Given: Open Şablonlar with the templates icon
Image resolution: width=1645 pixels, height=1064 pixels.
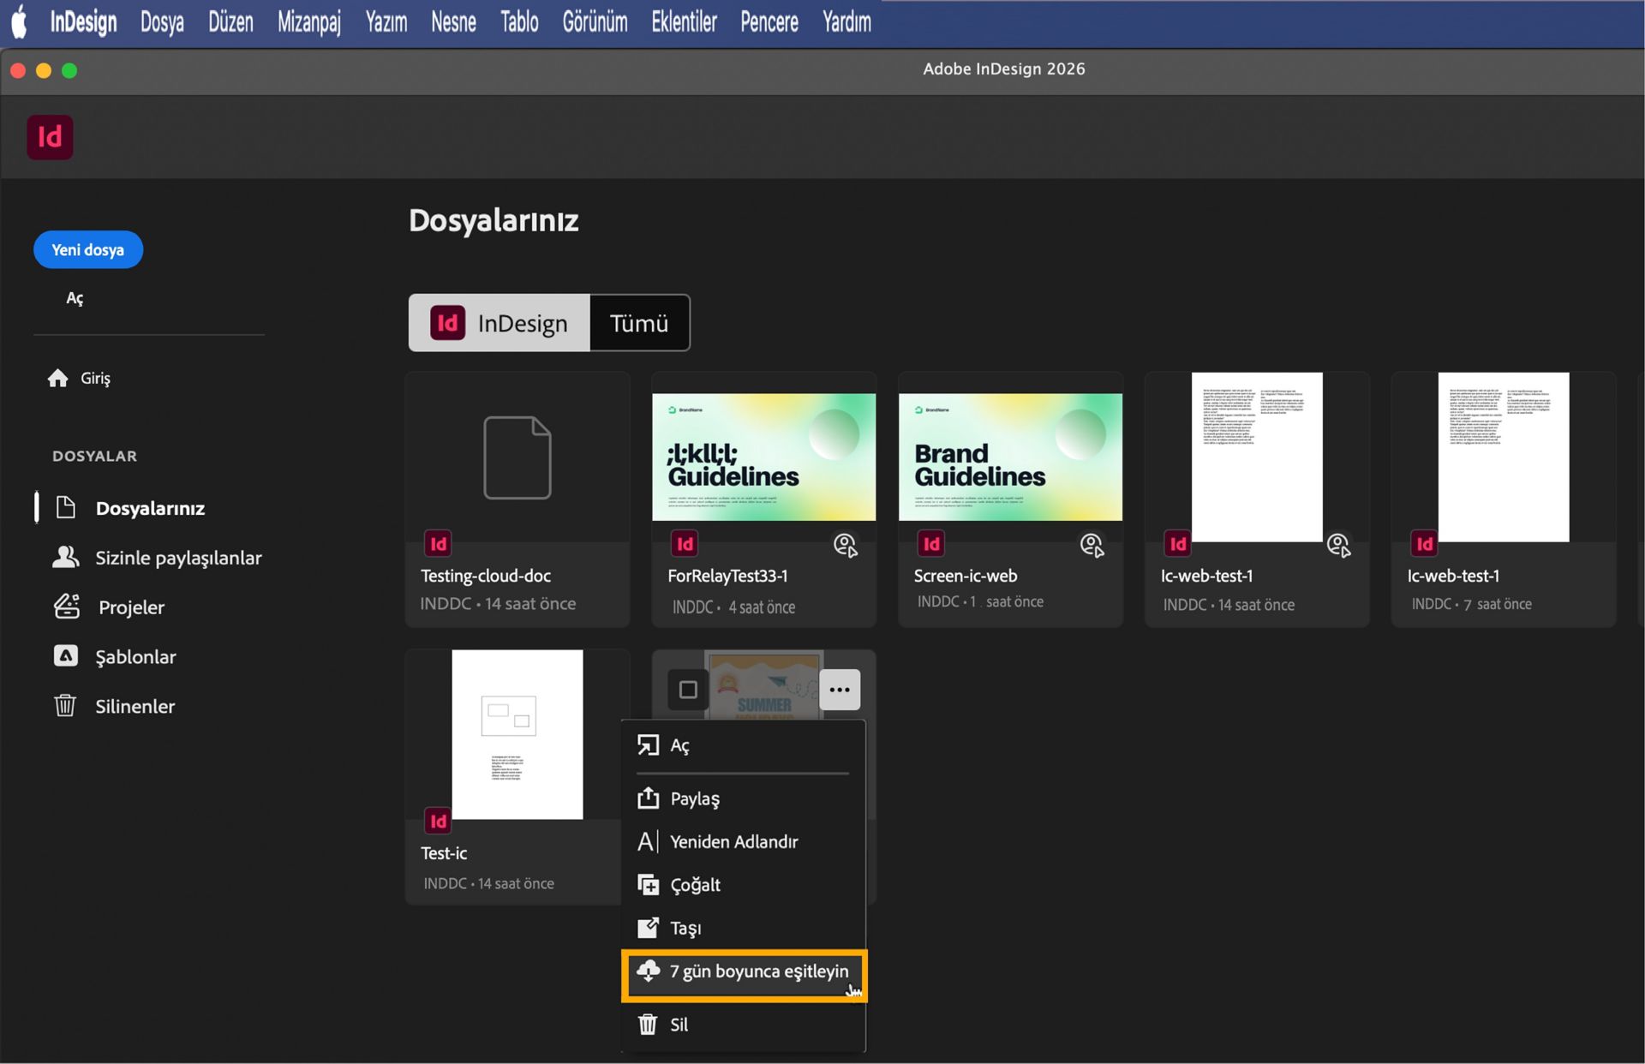Looking at the screenshot, I should [x=65, y=656].
